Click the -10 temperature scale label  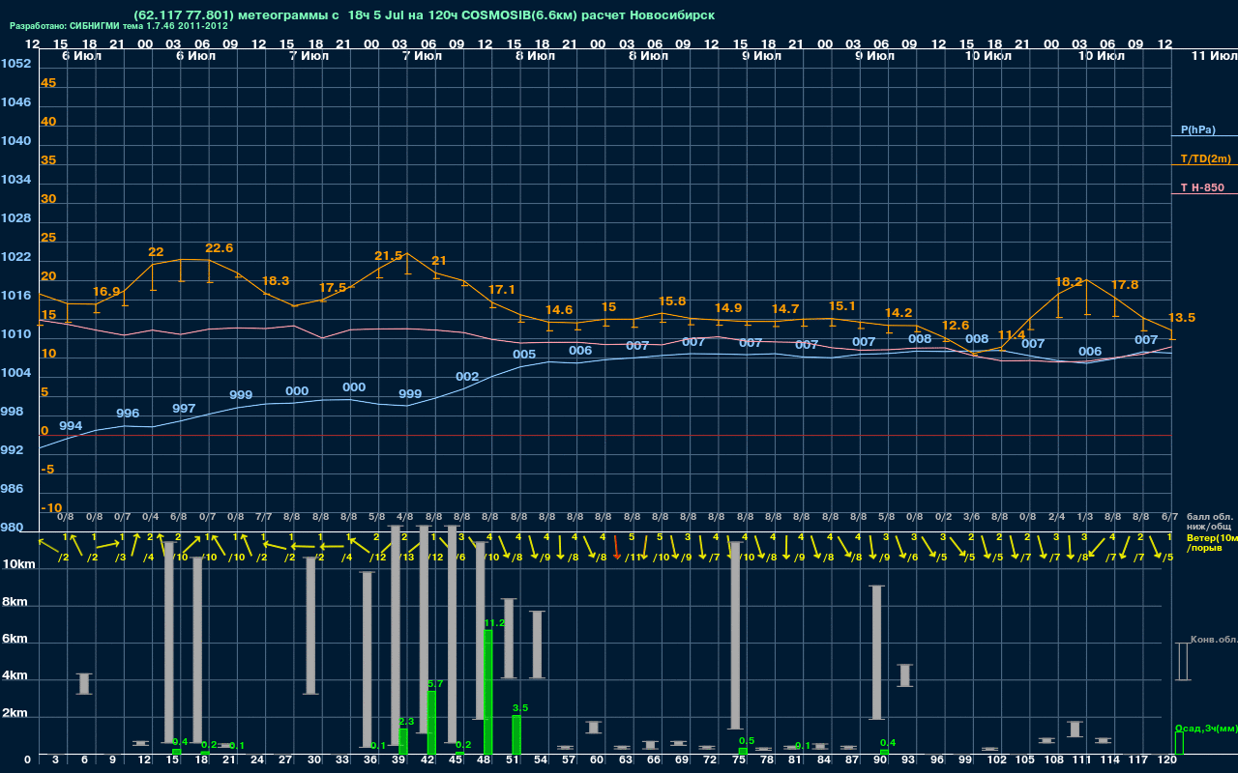click(51, 508)
